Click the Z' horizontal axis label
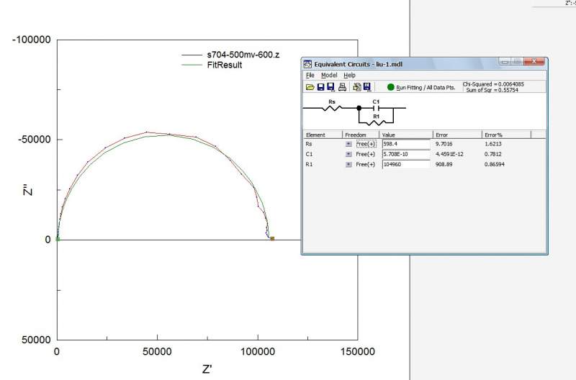The height and width of the screenshot is (380, 576). pos(207,368)
